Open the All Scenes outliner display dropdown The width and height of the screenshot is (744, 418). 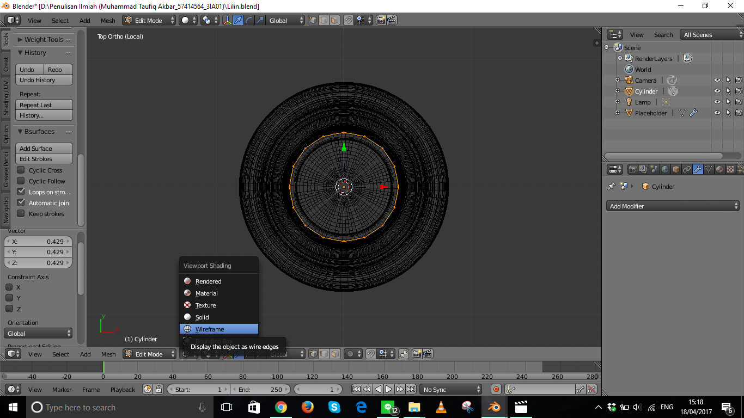click(712, 34)
